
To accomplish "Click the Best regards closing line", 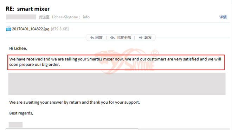I will tap(21, 113).
